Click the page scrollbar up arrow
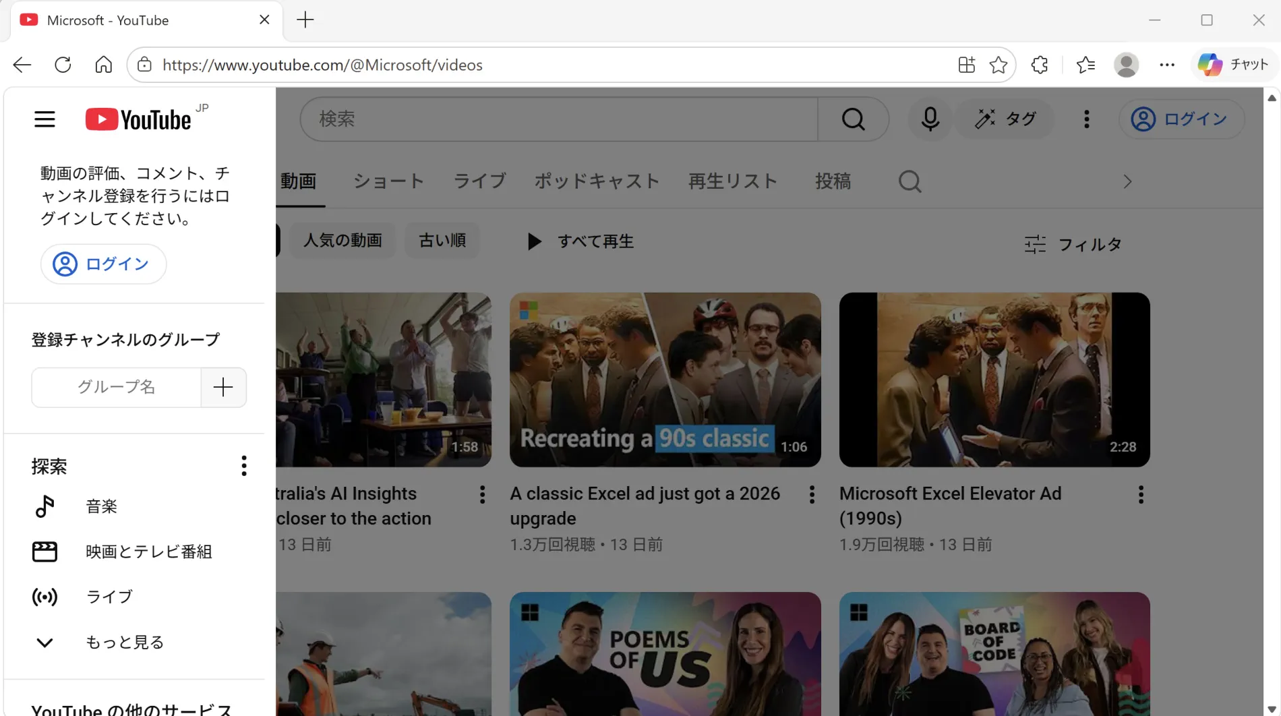The image size is (1281, 716). click(x=1272, y=98)
